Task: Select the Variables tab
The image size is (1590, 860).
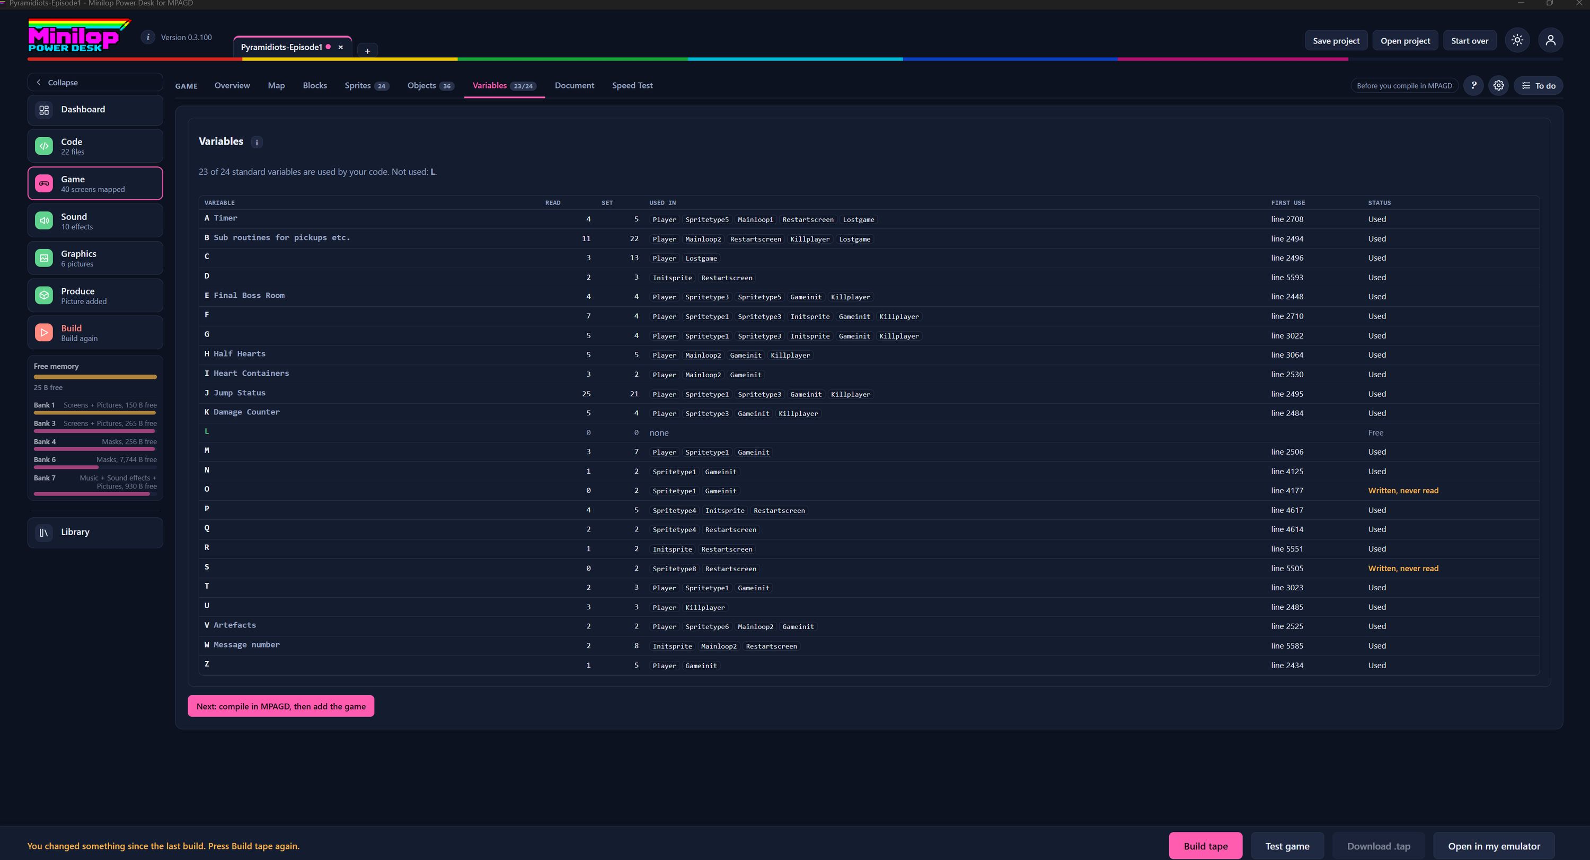Action: [504, 85]
